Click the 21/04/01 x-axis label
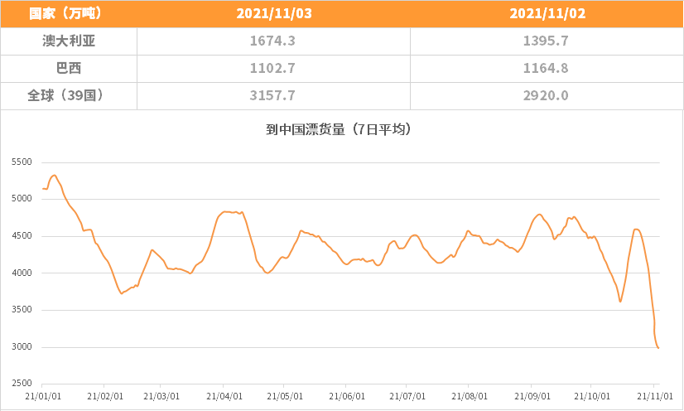This screenshot has height=411, width=684. (x=224, y=396)
